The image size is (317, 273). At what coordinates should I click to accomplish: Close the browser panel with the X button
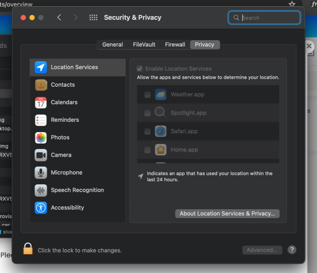309,46
